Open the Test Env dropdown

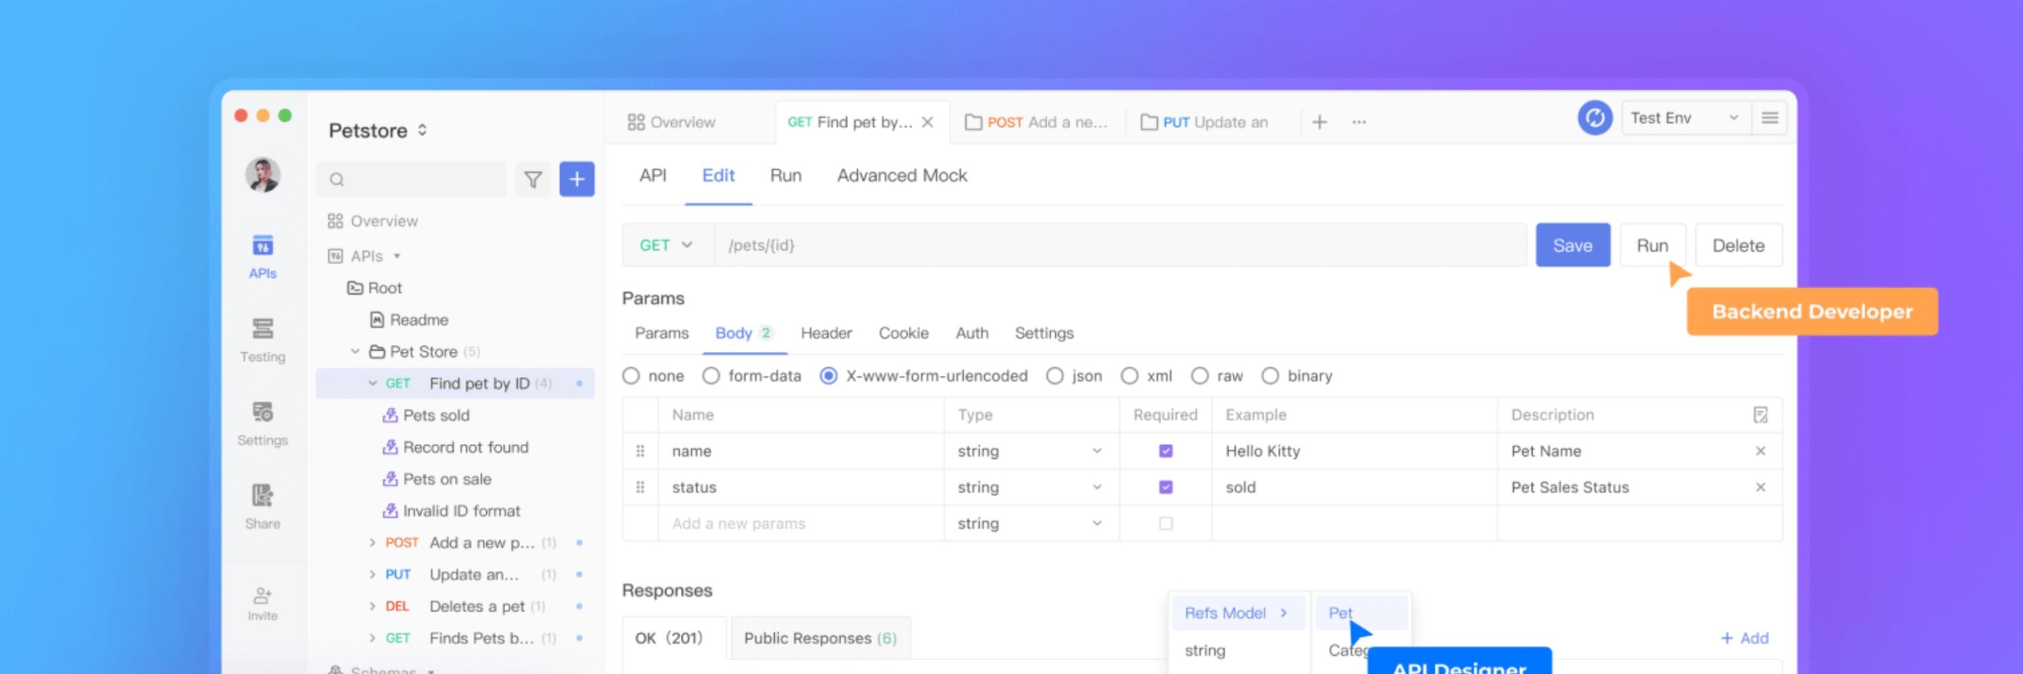point(1684,119)
